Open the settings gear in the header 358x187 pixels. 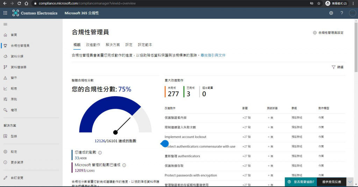tap(331, 13)
